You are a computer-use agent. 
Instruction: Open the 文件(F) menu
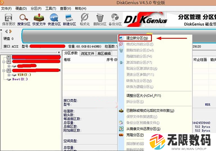[x=6, y=9]
